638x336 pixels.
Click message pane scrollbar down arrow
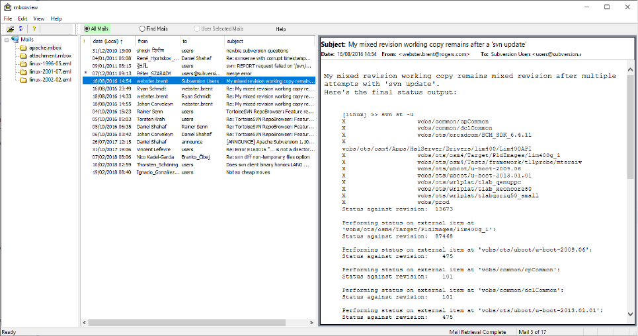coord(630,314)
